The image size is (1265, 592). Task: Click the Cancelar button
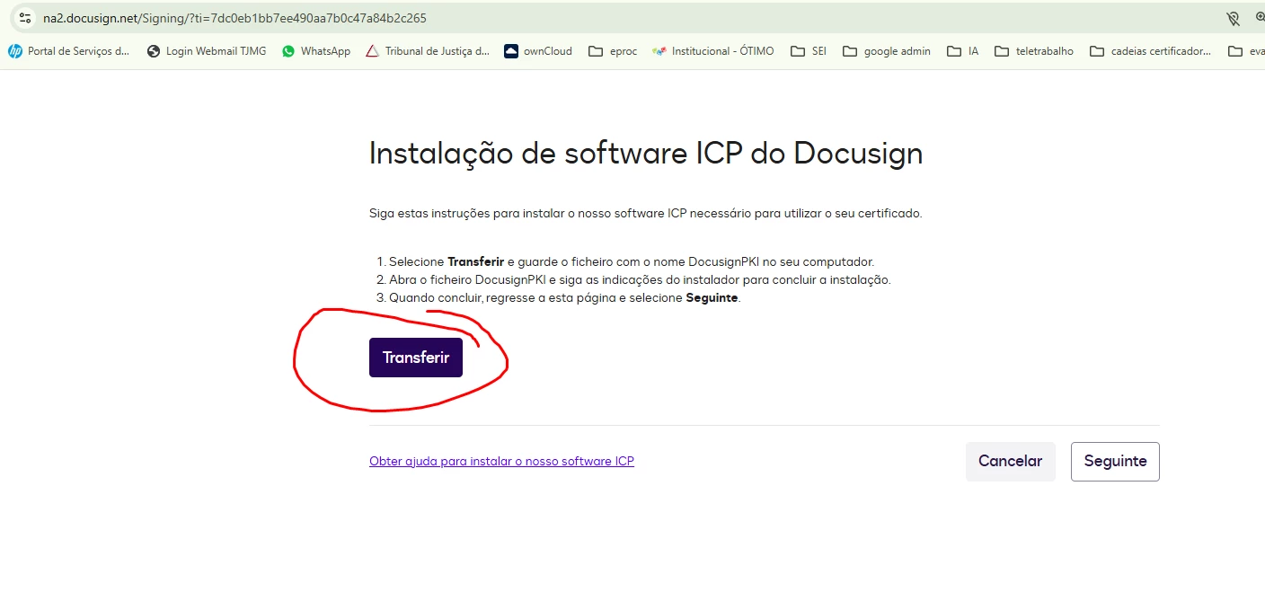pos(1010,461)
